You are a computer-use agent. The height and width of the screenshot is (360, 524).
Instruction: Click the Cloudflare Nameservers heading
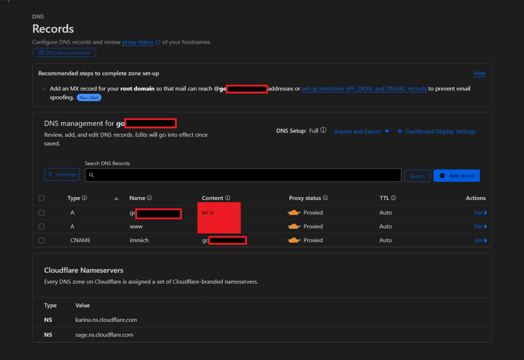(x=83, y=270)
